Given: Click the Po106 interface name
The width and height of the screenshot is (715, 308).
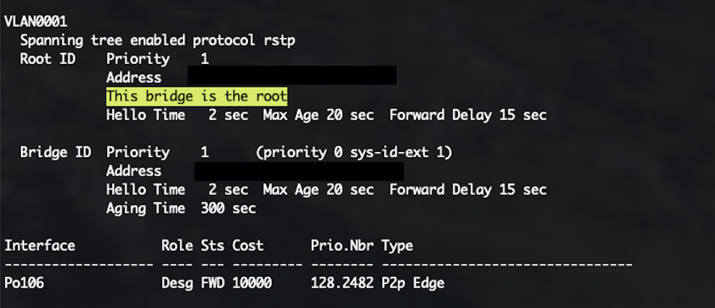Looking at the screenshot, I should 24,283.
